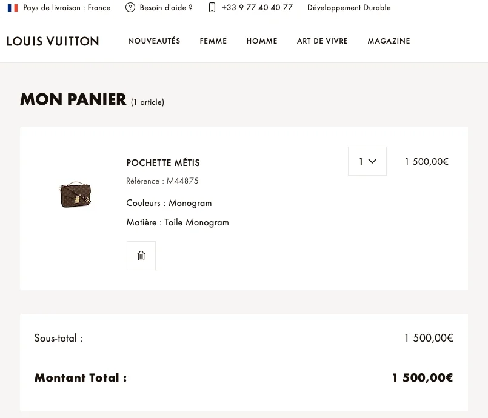Open the POCHETTE MÉTIS product page
This screenshot has height=418, width=488.
coord(162,162)
